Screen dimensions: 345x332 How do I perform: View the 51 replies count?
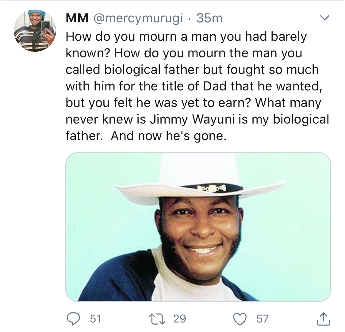[x=95, y=319]
